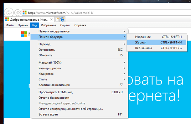Click the browser Back arrow button
The image size is (191, 124).
click(9, 13)
